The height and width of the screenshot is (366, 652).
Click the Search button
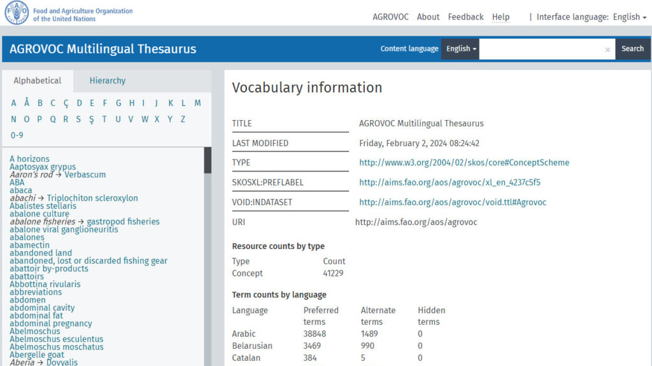point(632,49)
